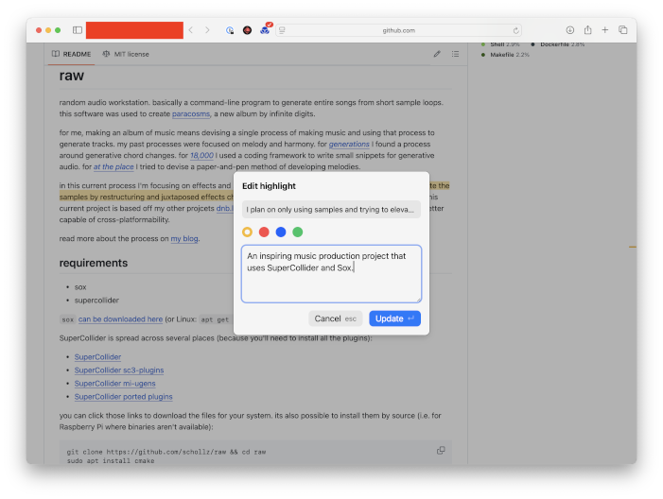Go forward with the right chevron
The height and width of the screenshot is (499, 663).
[x=207, y=30]
